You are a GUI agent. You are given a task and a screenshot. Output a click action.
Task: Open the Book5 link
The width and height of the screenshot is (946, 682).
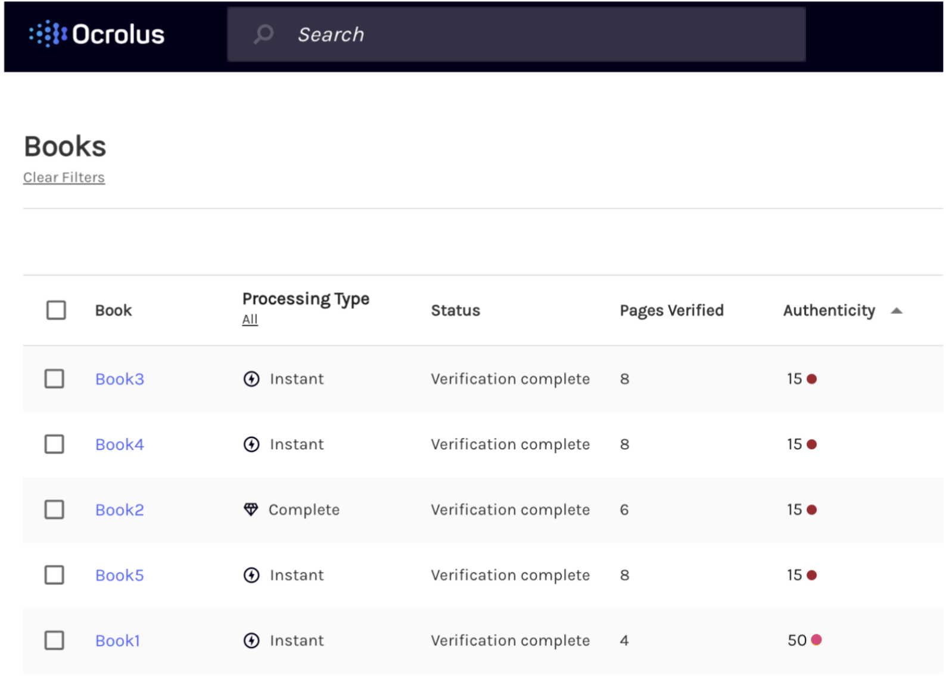point(120,575)
